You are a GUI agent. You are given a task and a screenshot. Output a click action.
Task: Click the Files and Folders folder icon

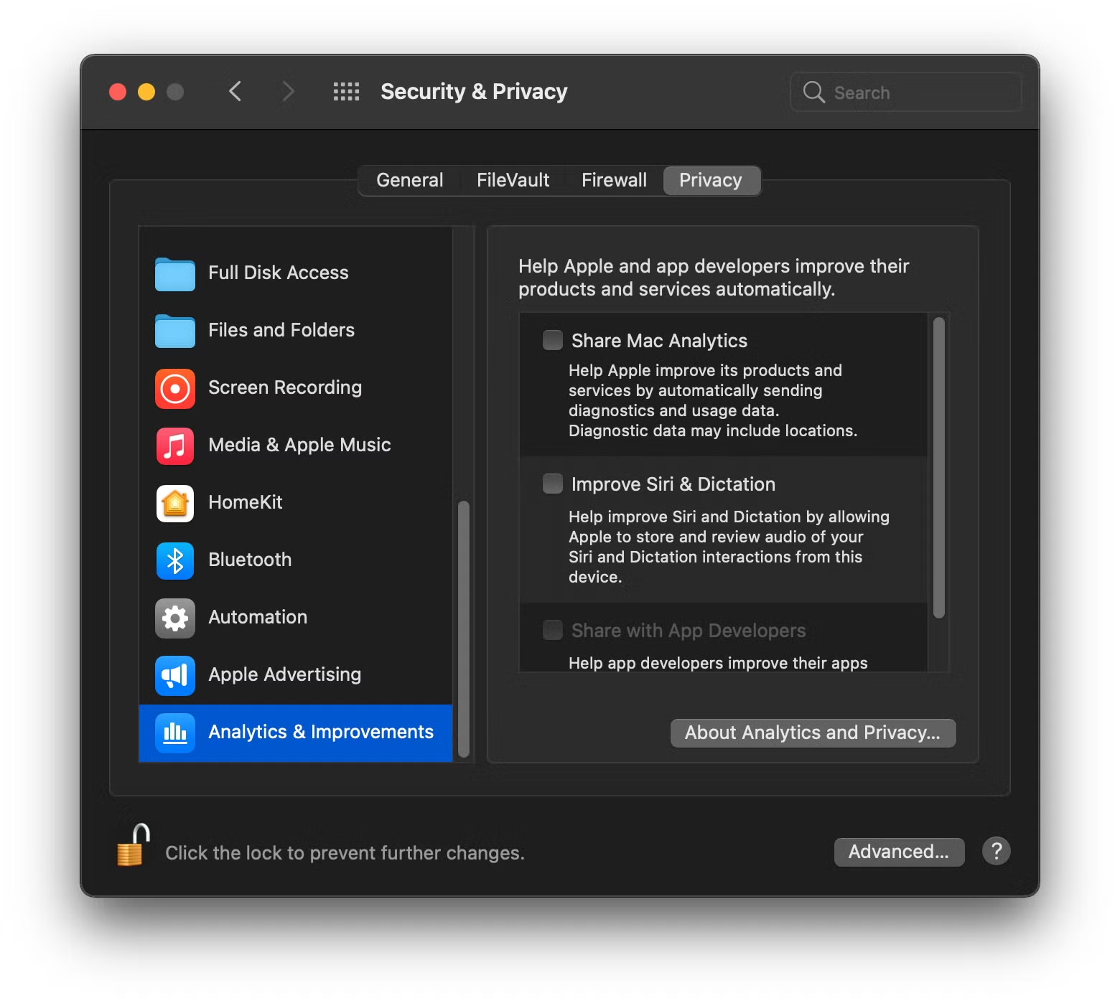click(x=175, y=331)
